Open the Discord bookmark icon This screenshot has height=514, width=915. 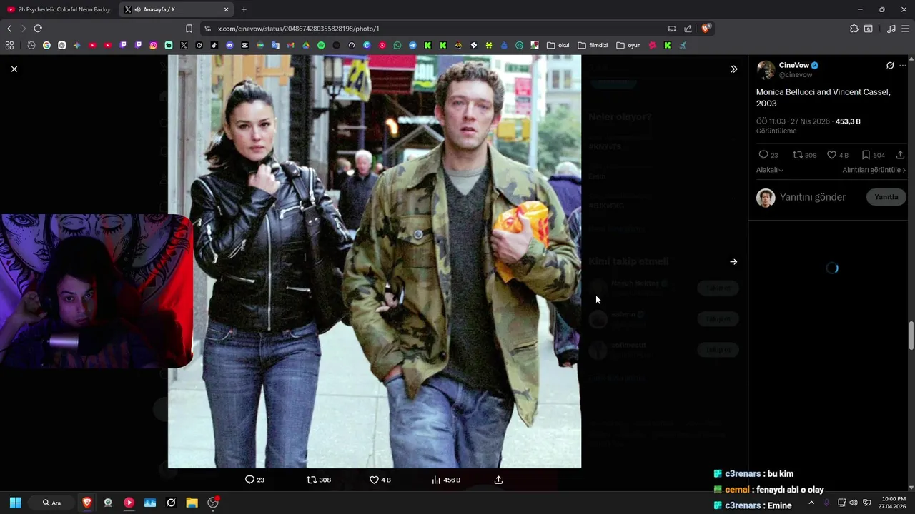pyautogui.click(x=229, y=45)
